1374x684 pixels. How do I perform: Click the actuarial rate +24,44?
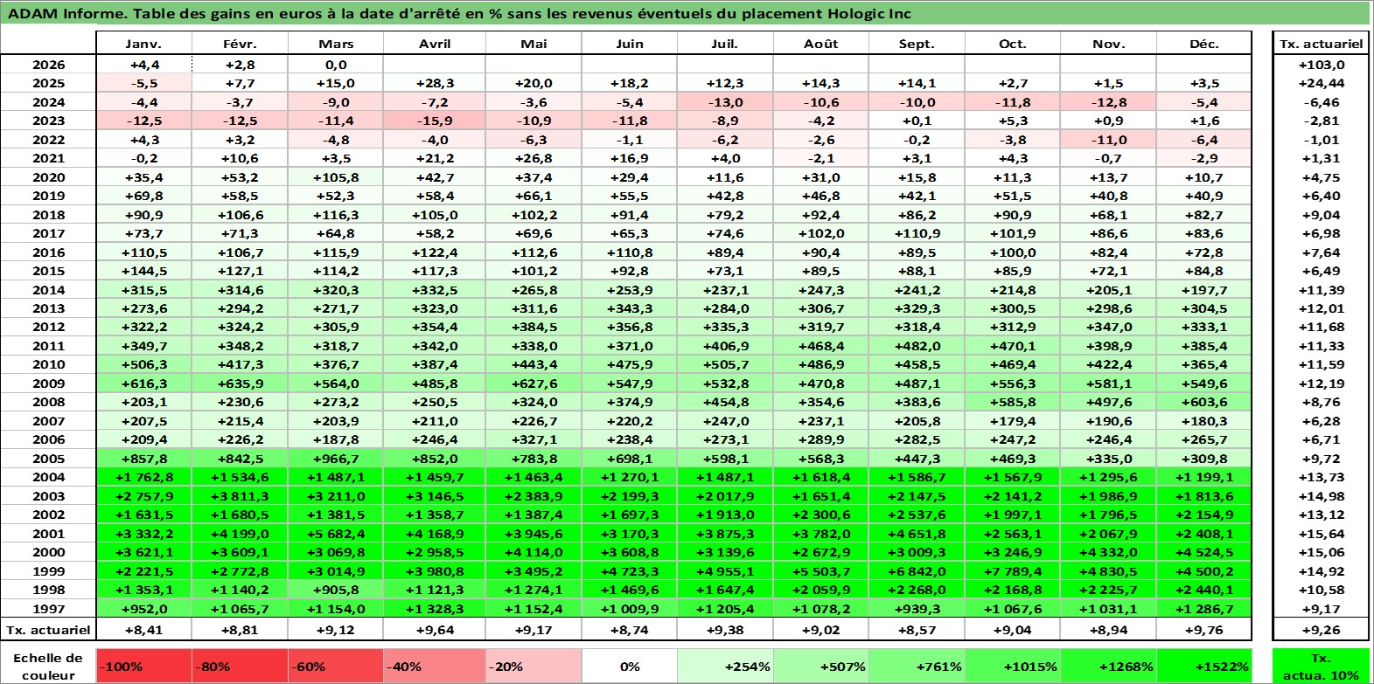point(1322,83)
